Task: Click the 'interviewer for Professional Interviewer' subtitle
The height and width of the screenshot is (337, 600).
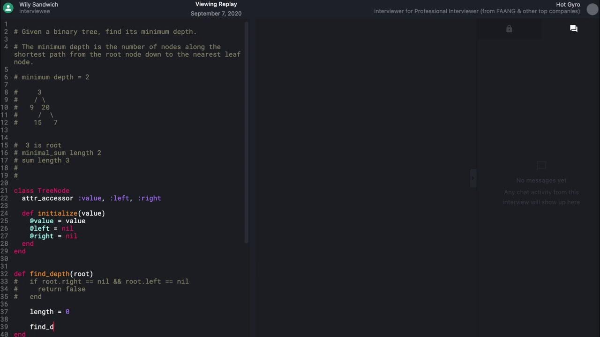Action: [x=477, y=11]
